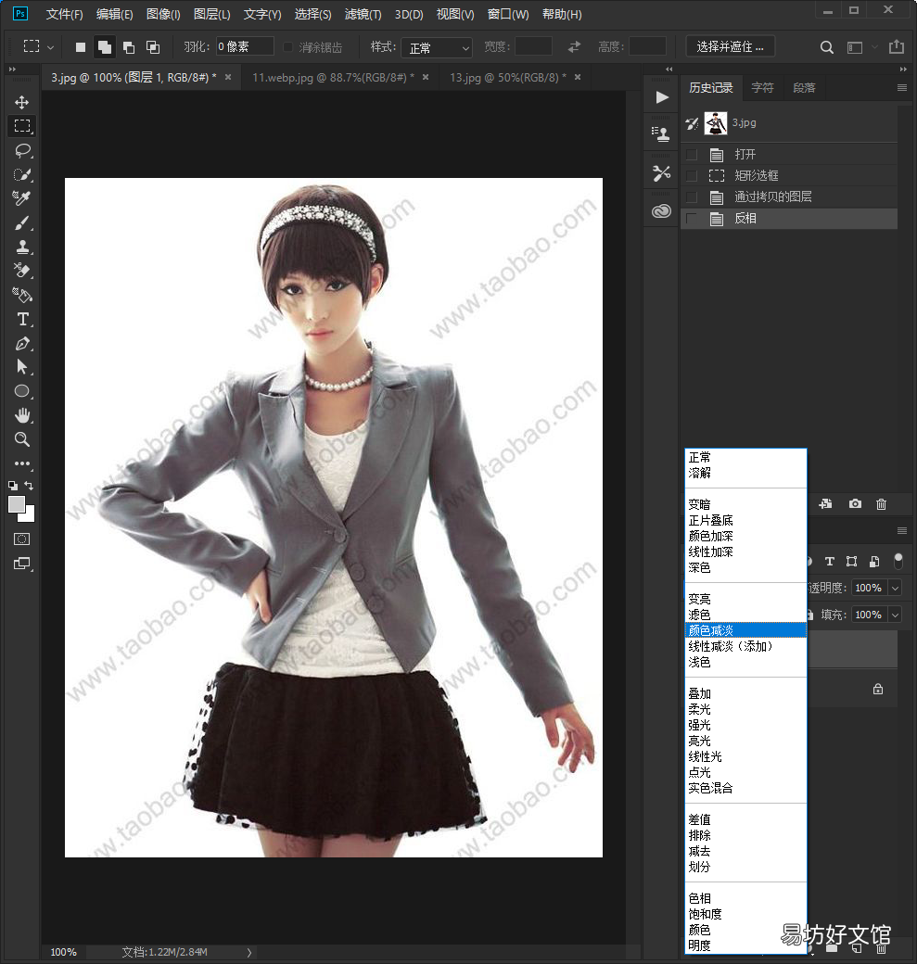Select the Pen tool
Screen dimensions: 917x964
click(22, 344)
